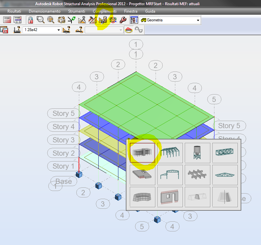The image size is (261, 245).
Task: Open the Risultati menu
Action: pos(14,11)
